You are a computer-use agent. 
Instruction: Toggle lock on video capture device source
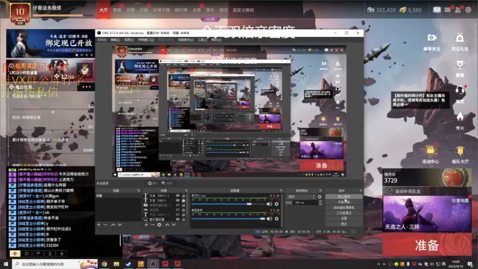(x=183, y=205)
